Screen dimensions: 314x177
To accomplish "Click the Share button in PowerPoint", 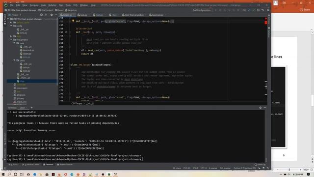I will tap(305, 10).
